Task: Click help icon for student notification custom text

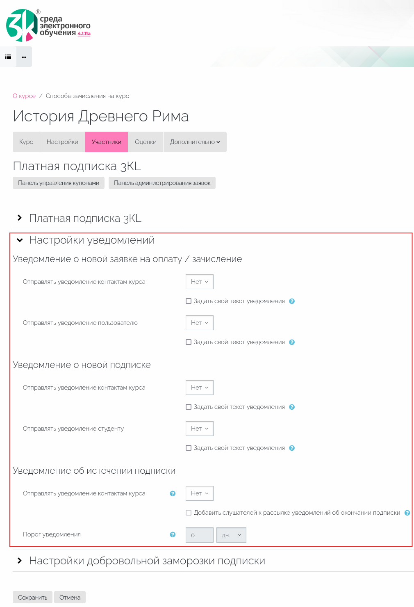Action: [x=292, y=448]
